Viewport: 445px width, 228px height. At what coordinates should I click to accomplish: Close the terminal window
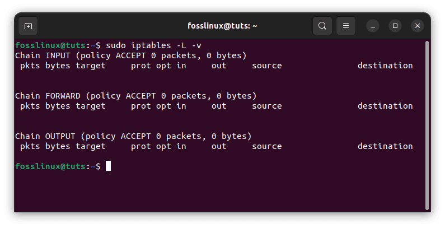pos(417,26)
